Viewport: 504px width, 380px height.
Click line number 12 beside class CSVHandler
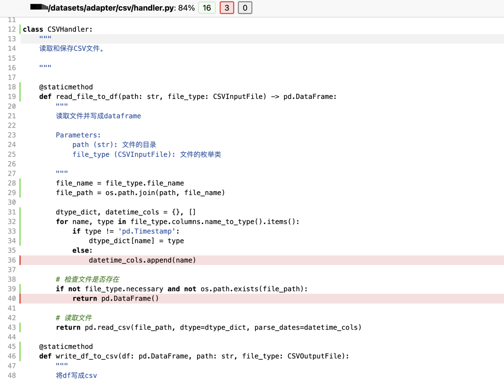coord(12,29)
